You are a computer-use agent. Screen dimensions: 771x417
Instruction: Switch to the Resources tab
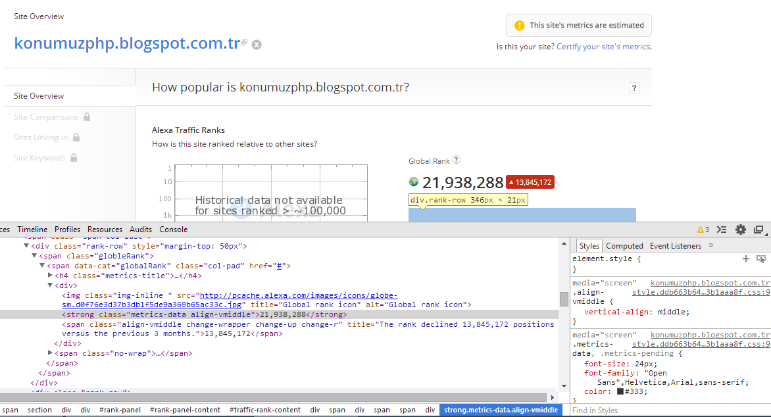105,230
